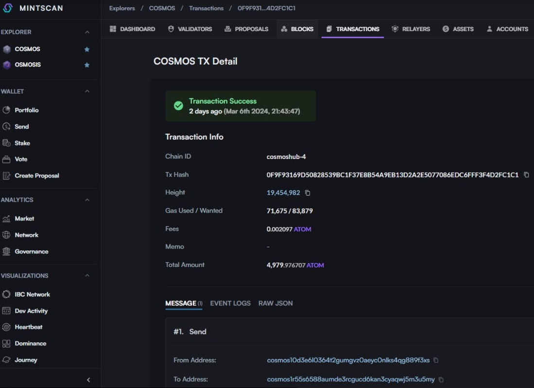Collapse the sidebar with bottom arrow
The image size is (534, 388).
pyautogui.click(x=88, y=379)
